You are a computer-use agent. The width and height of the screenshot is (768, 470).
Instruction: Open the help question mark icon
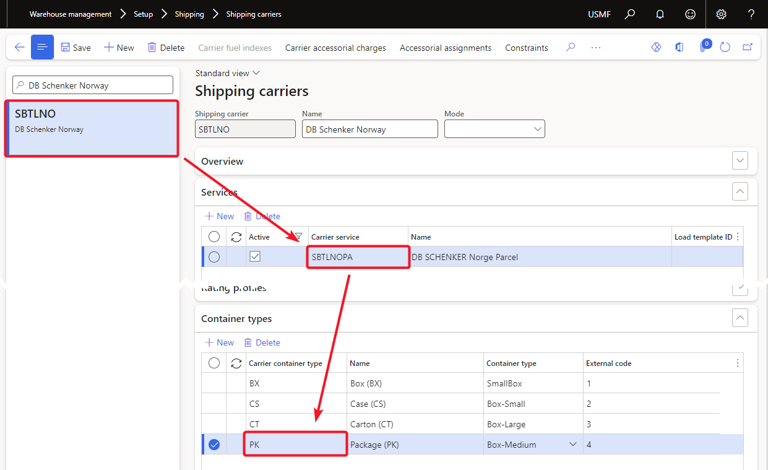point(751,14)
